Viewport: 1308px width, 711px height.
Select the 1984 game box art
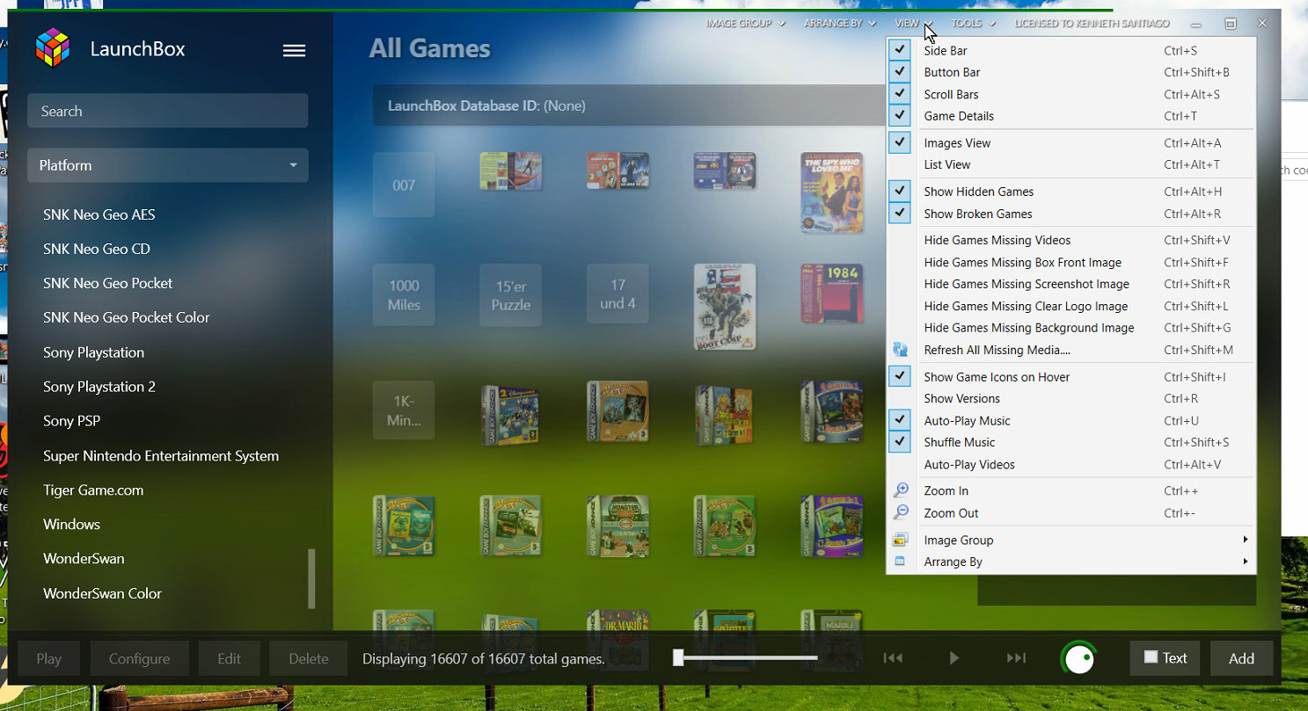click(x=831, y=294)
